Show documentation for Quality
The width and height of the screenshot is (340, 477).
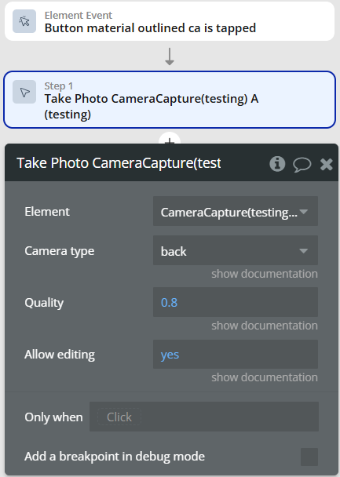265,326
